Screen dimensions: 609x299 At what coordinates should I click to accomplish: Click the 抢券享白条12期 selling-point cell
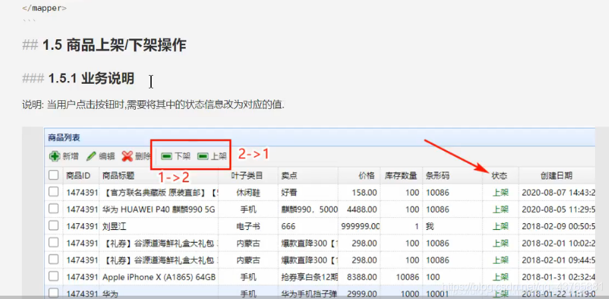(309, 277)
